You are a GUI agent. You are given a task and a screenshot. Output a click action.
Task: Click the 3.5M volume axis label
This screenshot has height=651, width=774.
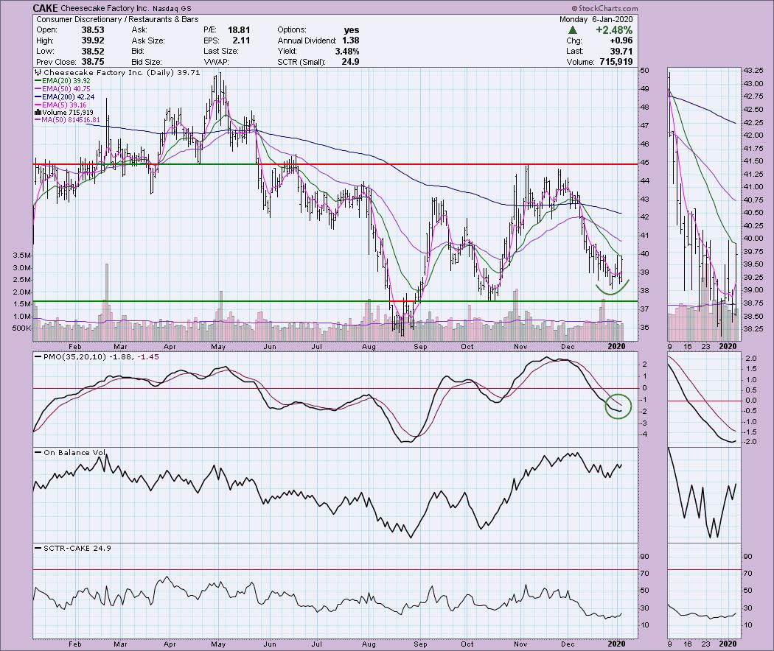click(23, 256)
